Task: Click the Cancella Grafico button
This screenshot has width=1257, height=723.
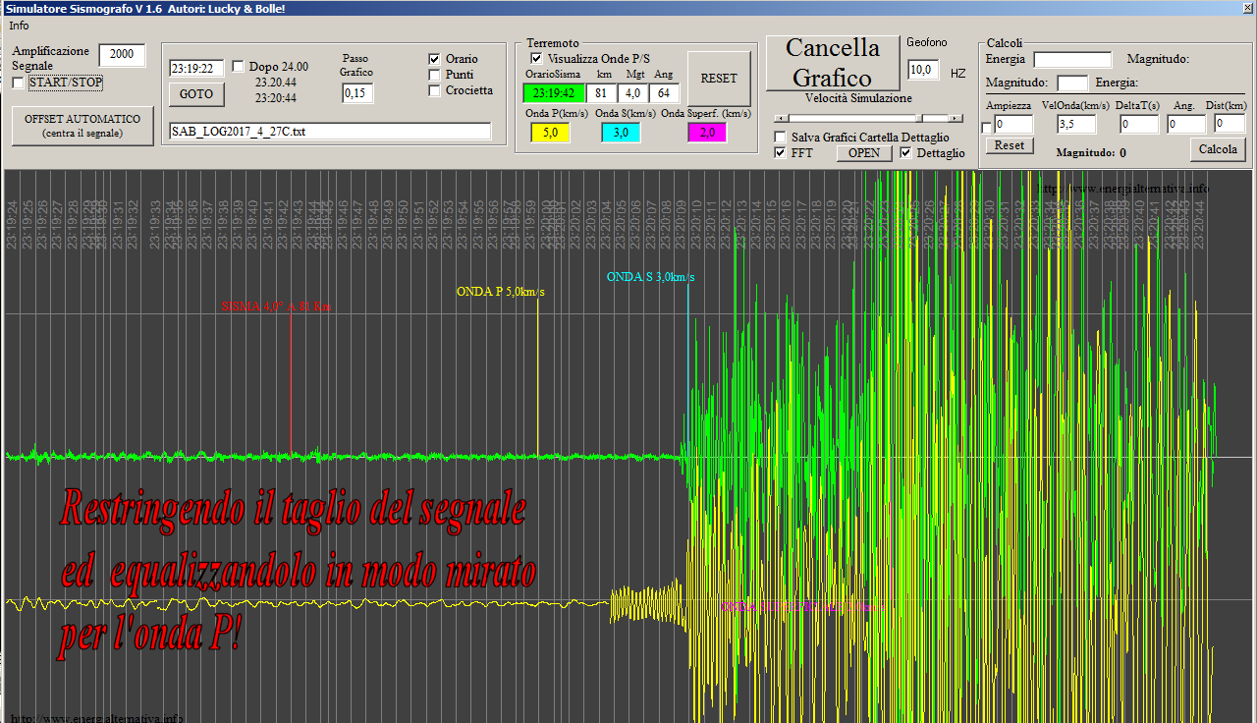Action: point(832,63)
